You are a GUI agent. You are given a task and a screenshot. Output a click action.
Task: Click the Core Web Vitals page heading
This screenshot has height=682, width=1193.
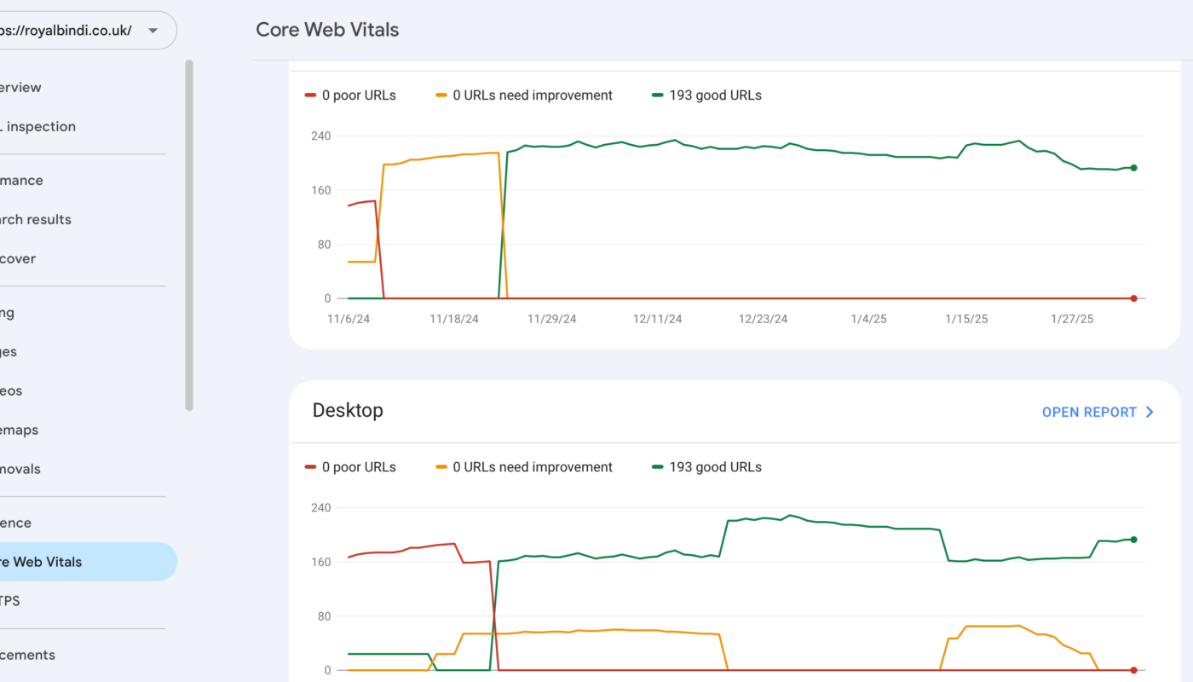click(x=327, y=29)
